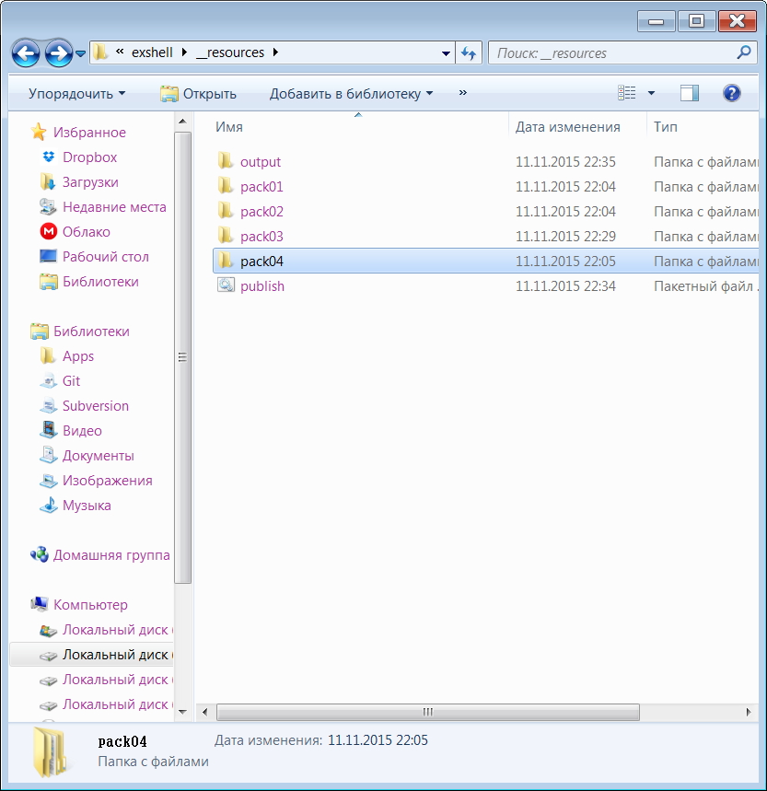Toggle the preview pane icon
The width and height of the screenshot is (767, 791).
click(690, 93)
